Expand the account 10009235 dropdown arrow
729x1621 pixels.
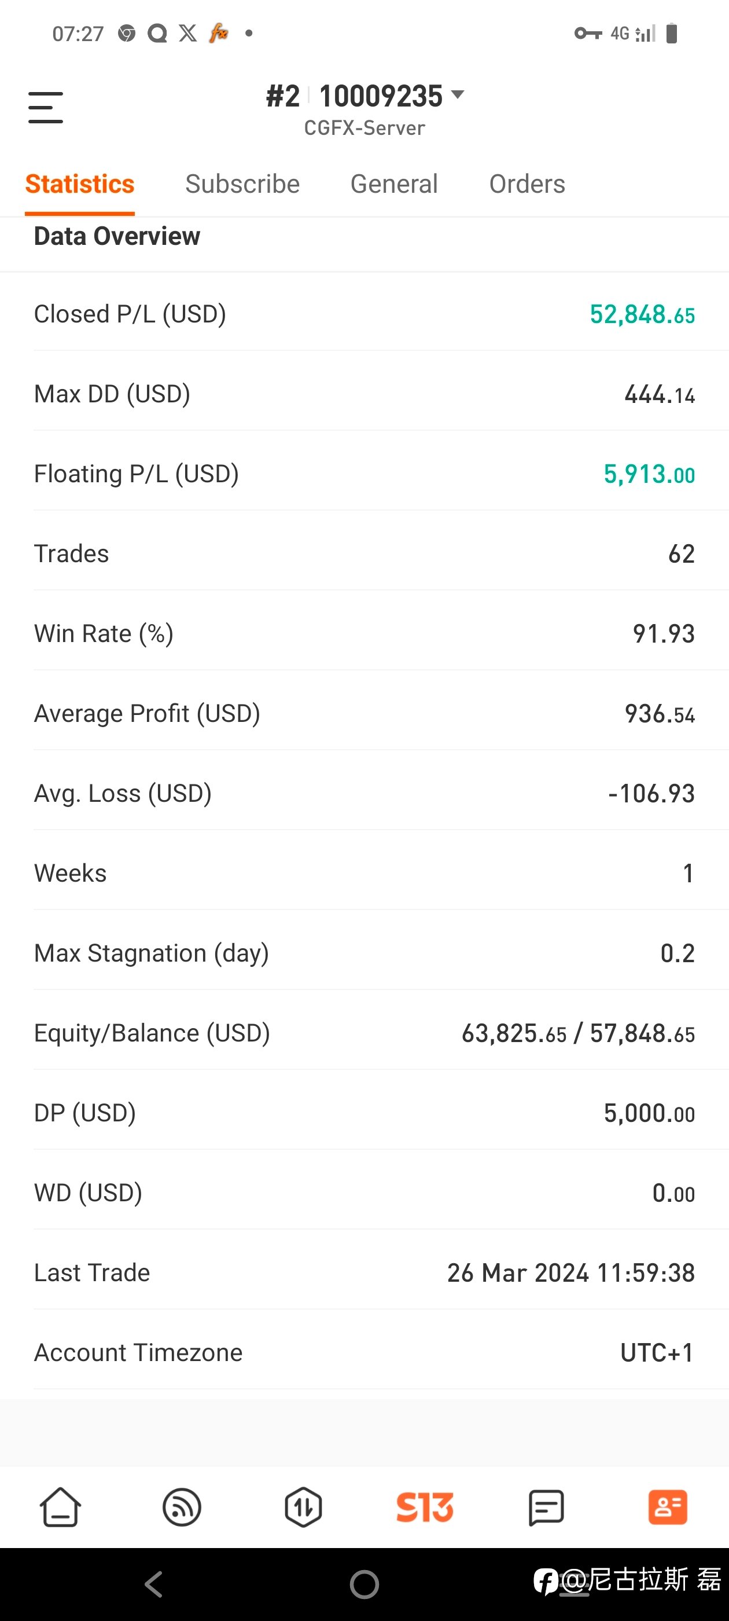[458, 95]
